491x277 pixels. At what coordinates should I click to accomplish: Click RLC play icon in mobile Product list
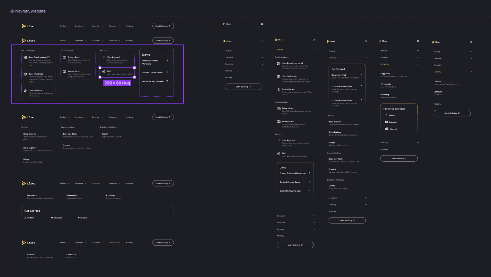[x=279, y=153]
